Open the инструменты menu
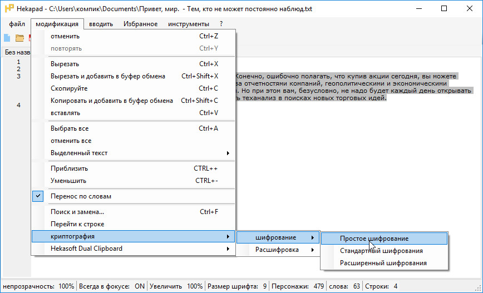The height and width of the screenshot is (293, 483). tap(189, 24)
